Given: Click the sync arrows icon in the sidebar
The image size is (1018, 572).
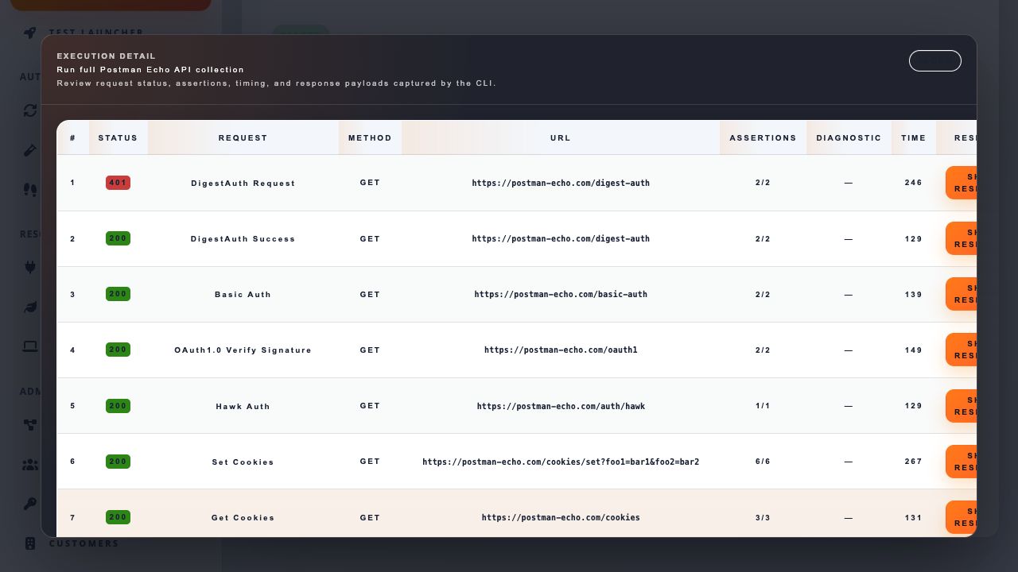Looking at the screenshot, I should [x=30, y=110].
